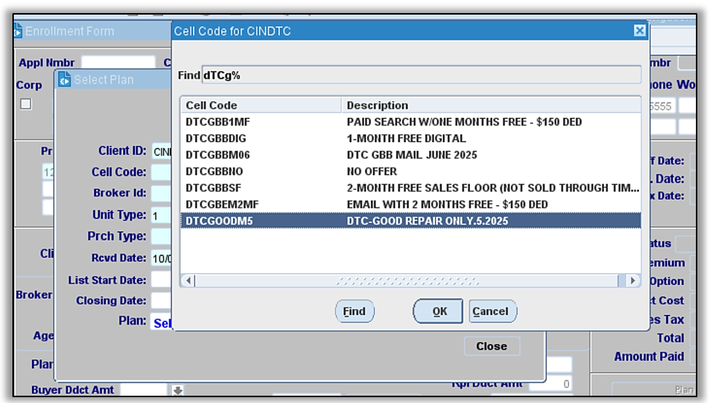Pick the DTCGBEM2MF email offer row
Screen dimensions: 709x403
coord(410,204)
